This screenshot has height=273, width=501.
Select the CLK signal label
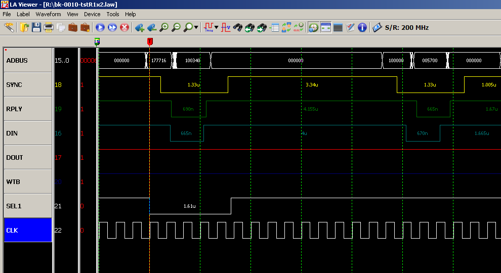(x=28, y=230)
